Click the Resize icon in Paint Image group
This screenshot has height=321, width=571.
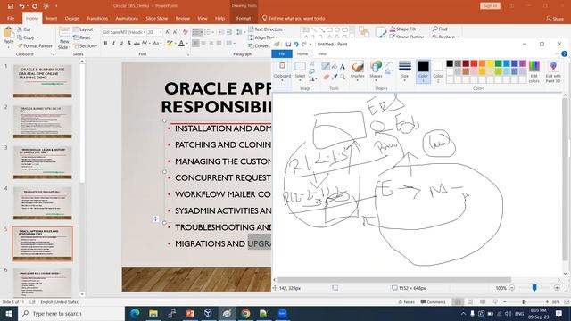point(312,71)
